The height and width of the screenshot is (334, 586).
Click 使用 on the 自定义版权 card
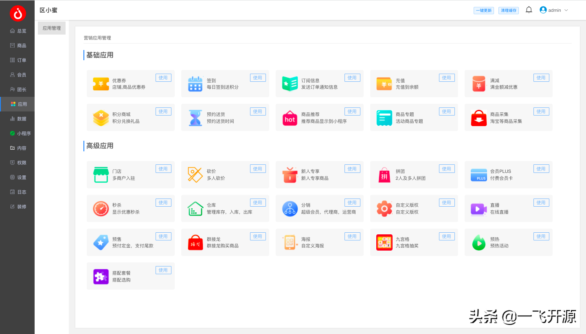(x=447, y=203)
